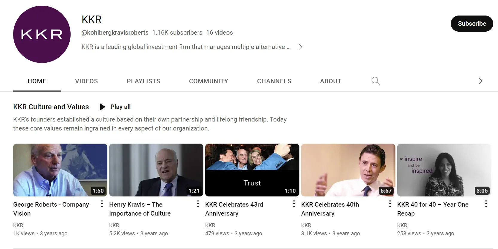The width and height of the screenshot is (498, 249).
Task: Open Henry Kravis – The Importance of Culture title
Action: [x=140, y=209]
